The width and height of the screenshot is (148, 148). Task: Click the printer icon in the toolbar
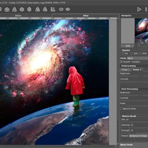point(22,9)
